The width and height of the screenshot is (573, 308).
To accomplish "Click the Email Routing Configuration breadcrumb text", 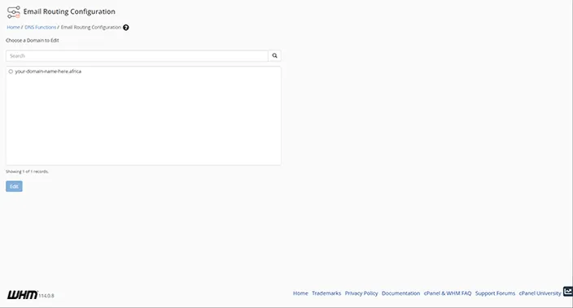I will point(90,28).
